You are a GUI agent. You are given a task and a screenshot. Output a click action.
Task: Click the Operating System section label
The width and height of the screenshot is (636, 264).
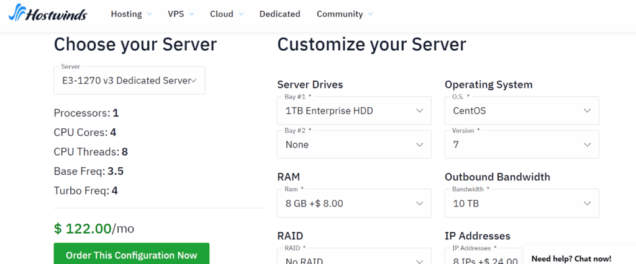point(488,85)
